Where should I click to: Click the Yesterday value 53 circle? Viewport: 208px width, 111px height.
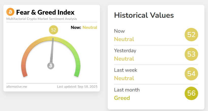point(191,54)
